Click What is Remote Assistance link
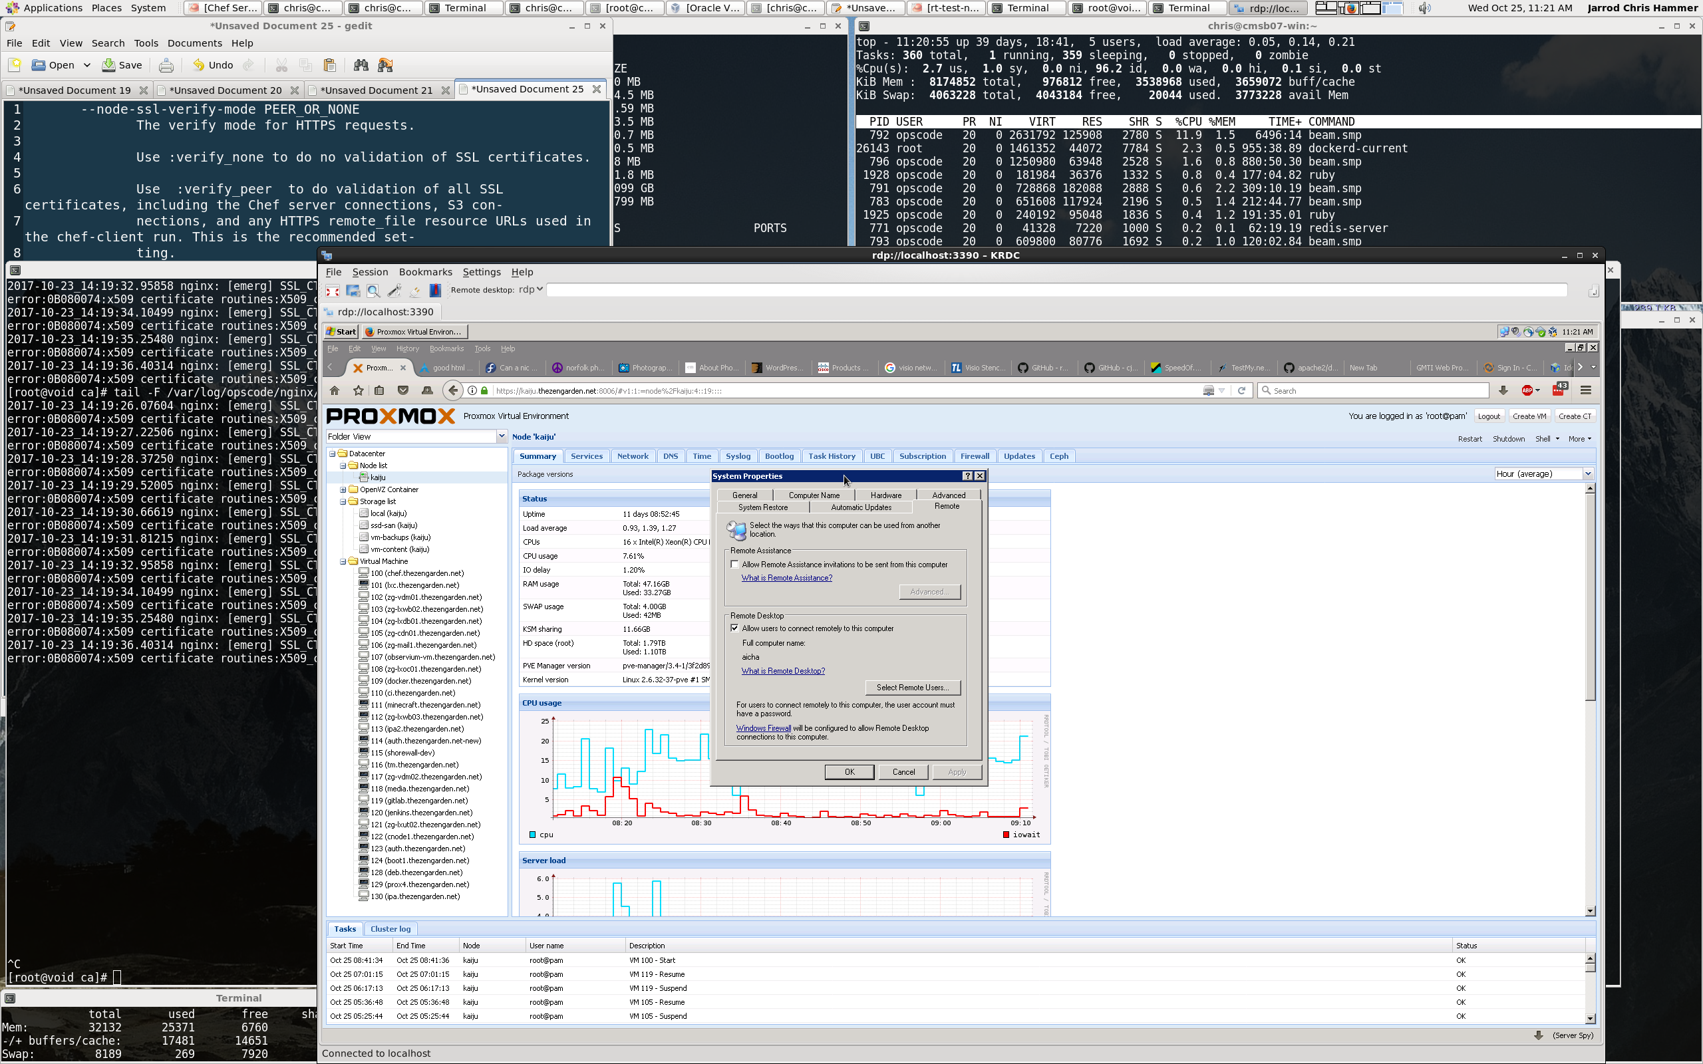Image resolution: width=1703 pixels, height=1064 pixels. pos(786,579)
